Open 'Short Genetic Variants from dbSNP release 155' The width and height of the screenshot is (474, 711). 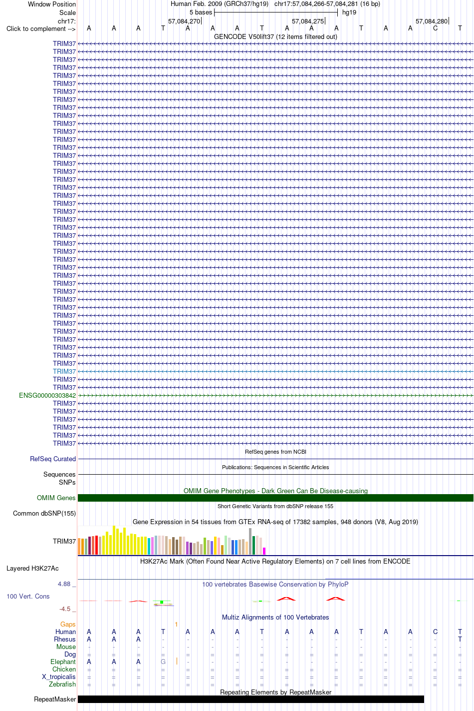tap(275, 506)
